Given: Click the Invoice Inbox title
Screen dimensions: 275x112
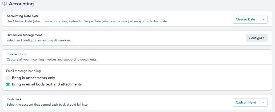Looking at the screenshot, I should 16,54.
